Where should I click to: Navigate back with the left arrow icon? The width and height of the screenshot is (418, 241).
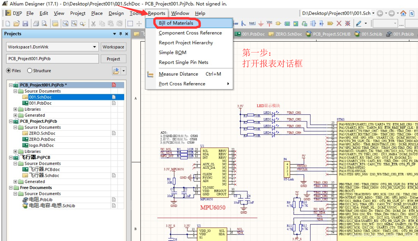[380, 13]
